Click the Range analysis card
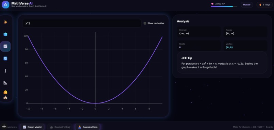This screenshot has width=274, height=130. [245, 32]
